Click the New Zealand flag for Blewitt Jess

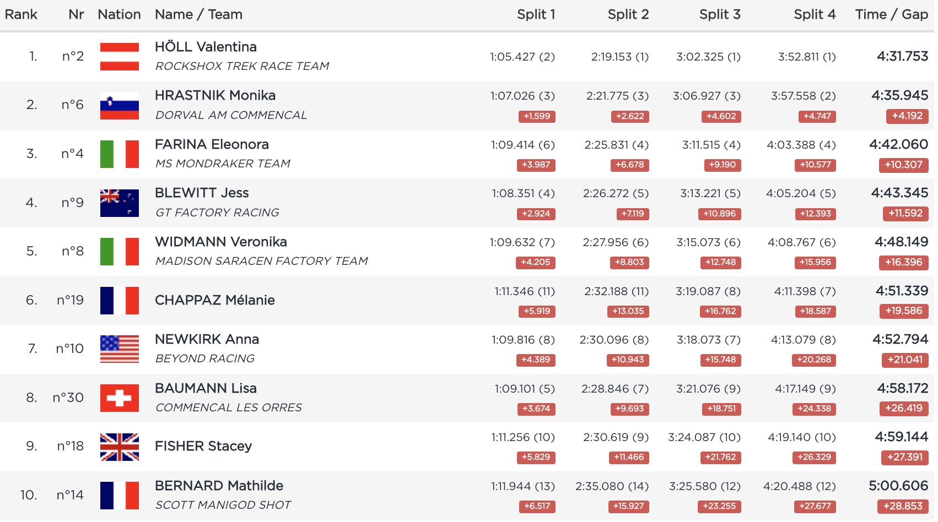119,203
